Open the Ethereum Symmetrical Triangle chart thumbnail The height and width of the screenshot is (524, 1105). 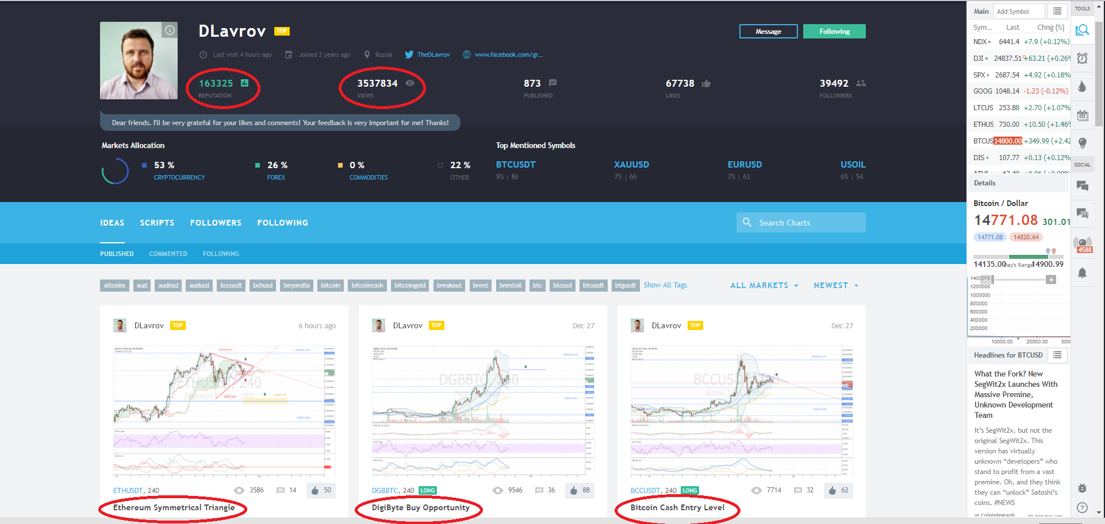pyautogui.click(x=224, y=412)
